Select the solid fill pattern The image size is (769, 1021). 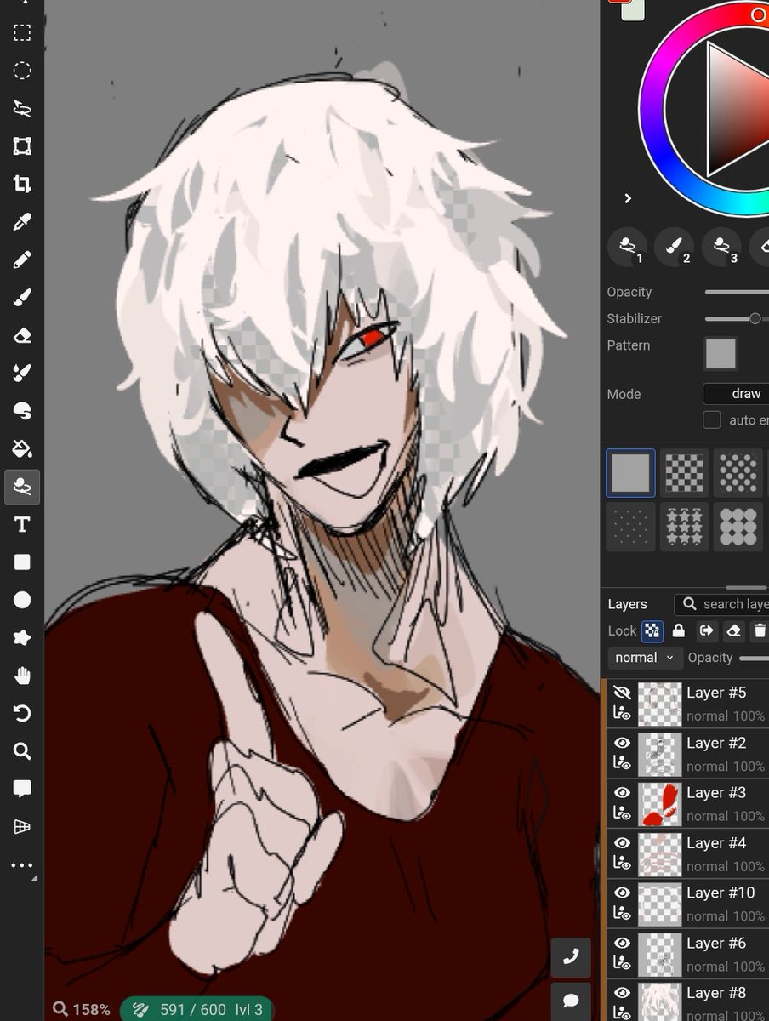coord(630,473)
